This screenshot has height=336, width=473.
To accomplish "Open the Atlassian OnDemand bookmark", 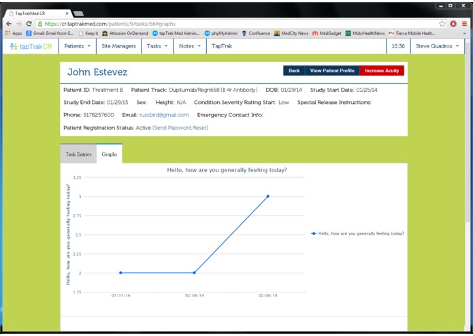I will click(125, 33).
